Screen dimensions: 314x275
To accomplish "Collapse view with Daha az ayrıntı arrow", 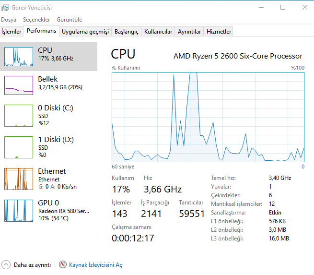I will pos(6,264).
